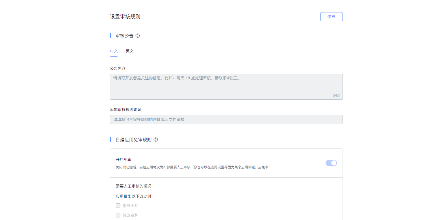431x220 pixels.
Task: Click the help icon beside 自建应用免审规则
Action: click(156, 140)
